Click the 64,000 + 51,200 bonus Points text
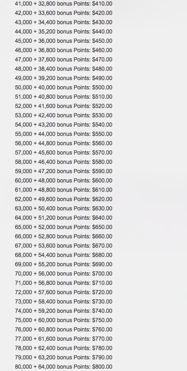This screenshot has width=187, height=371. click(64, 218)
